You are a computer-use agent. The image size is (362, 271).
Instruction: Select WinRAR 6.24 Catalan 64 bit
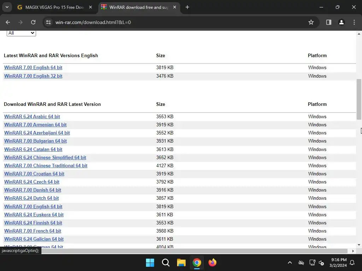tap(33, 149)
